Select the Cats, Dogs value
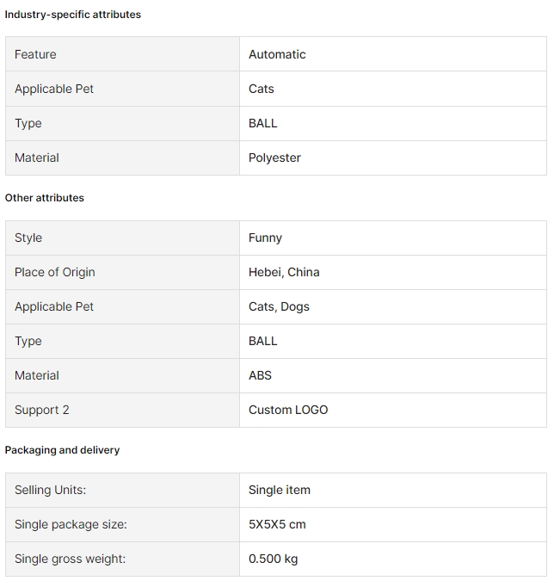Viewport: 554px width, 587px height. 279,306
